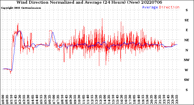Click the 22:10 time label
Image resolution: width=194 pixels, height=105 pixels.
[x=164, y=99]
